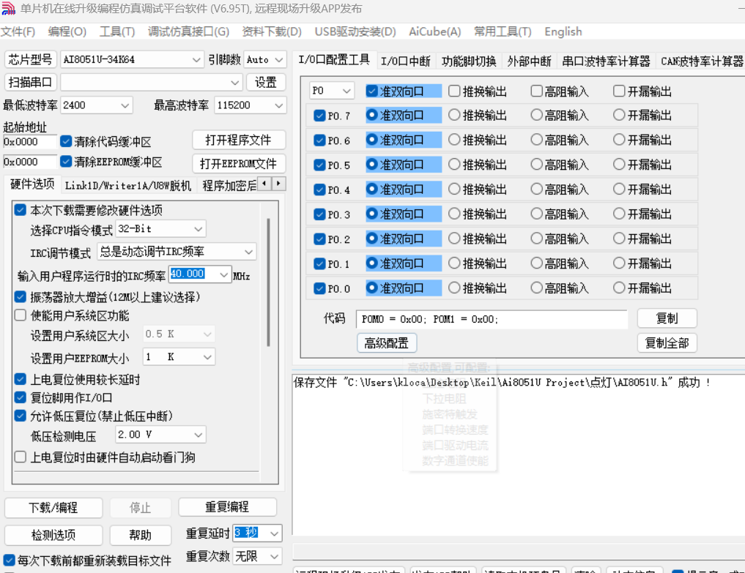This screenshot has height=573, width=745.
Task: Toggle 每次下载前都重新装载目标文件 checkbox
Action: point(9,560)
